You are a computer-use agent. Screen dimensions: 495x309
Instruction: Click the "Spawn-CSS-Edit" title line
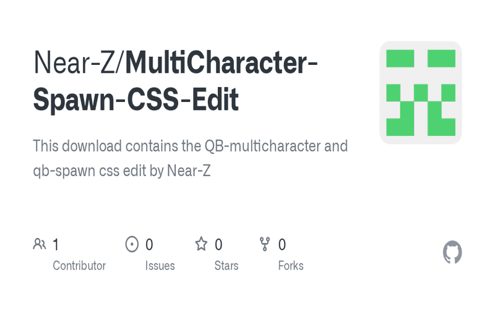(x=136, y=101)
